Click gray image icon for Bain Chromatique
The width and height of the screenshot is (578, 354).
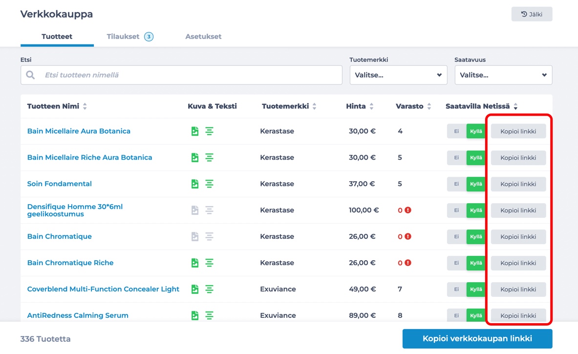click(195, 237)
